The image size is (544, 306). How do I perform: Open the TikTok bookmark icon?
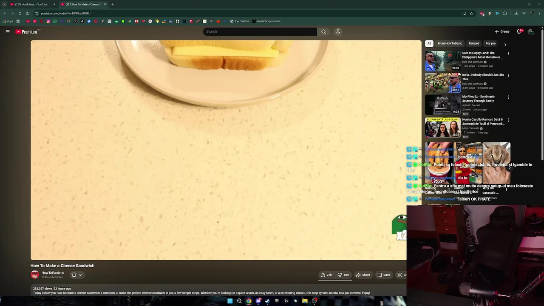pyautogui.click(x=82, y=21)
